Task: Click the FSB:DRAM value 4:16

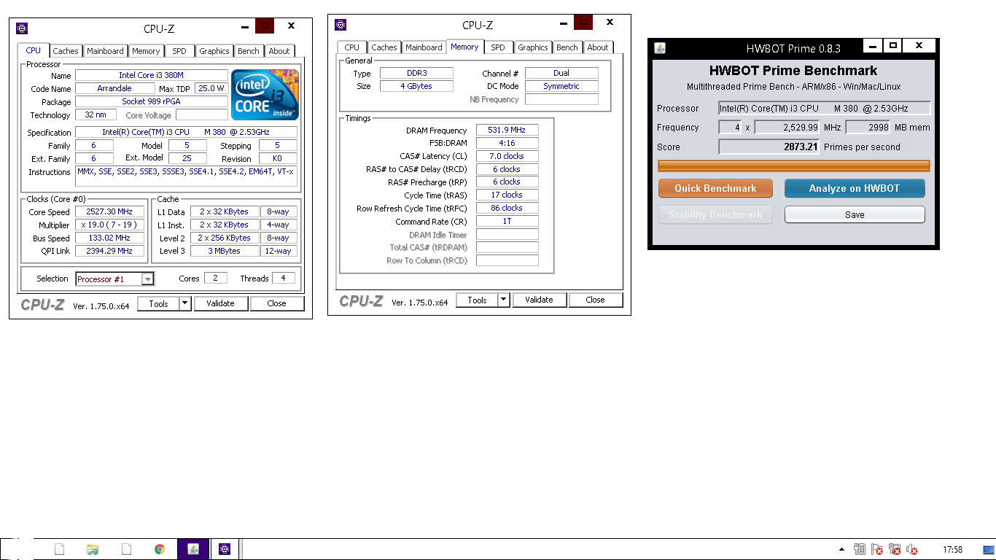Action: [x=507, y=143]
